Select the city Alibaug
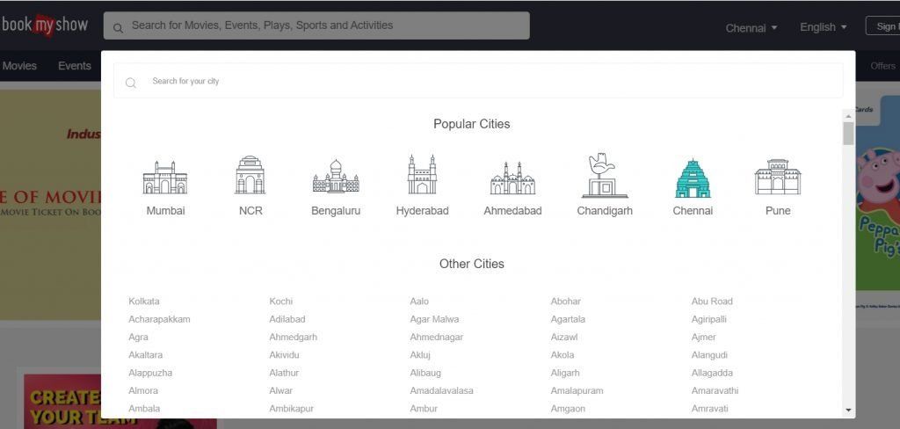Image resolution: width=900 pixels, height=429 pixels. tap(425, 373)
